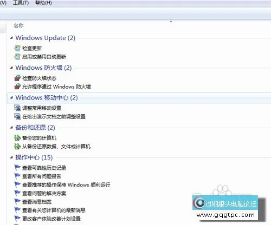Select the 备份和还原 (2) group heading

(x=35, y=128)
